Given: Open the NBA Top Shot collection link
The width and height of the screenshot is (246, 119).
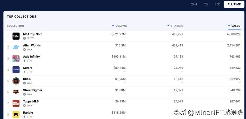Looking at the screenshot, I should (33, 34).
